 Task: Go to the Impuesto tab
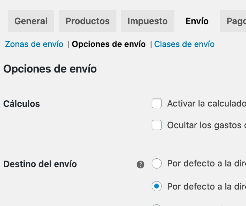coord(147,21)
